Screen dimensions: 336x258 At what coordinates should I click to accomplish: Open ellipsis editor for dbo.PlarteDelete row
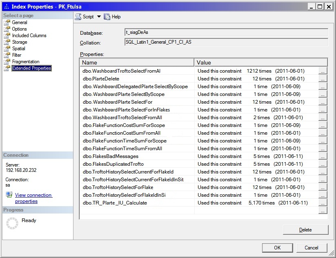pyautogui.click(x=323, y=78)
